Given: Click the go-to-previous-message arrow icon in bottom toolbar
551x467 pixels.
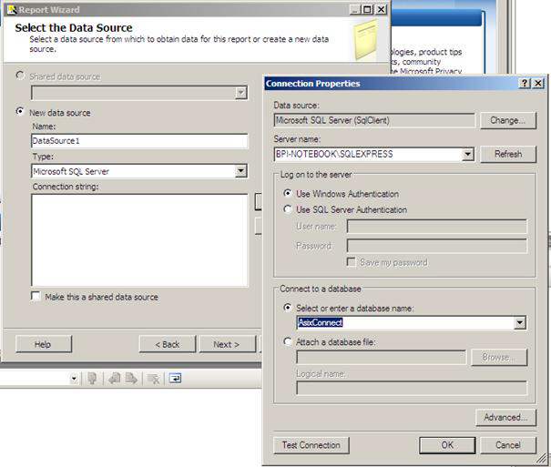Looking at the screenshot, I should point(114,378).
